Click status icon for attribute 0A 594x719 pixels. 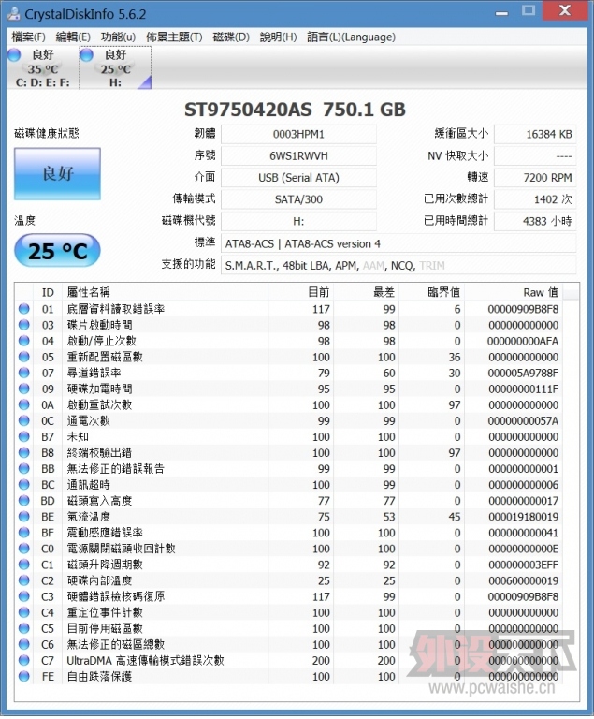[x=23, y=404]
